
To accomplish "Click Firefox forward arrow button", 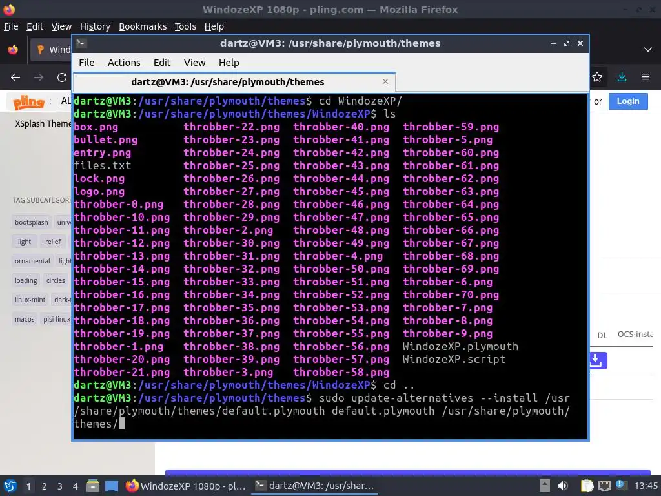I will click(x=39, y=77).
